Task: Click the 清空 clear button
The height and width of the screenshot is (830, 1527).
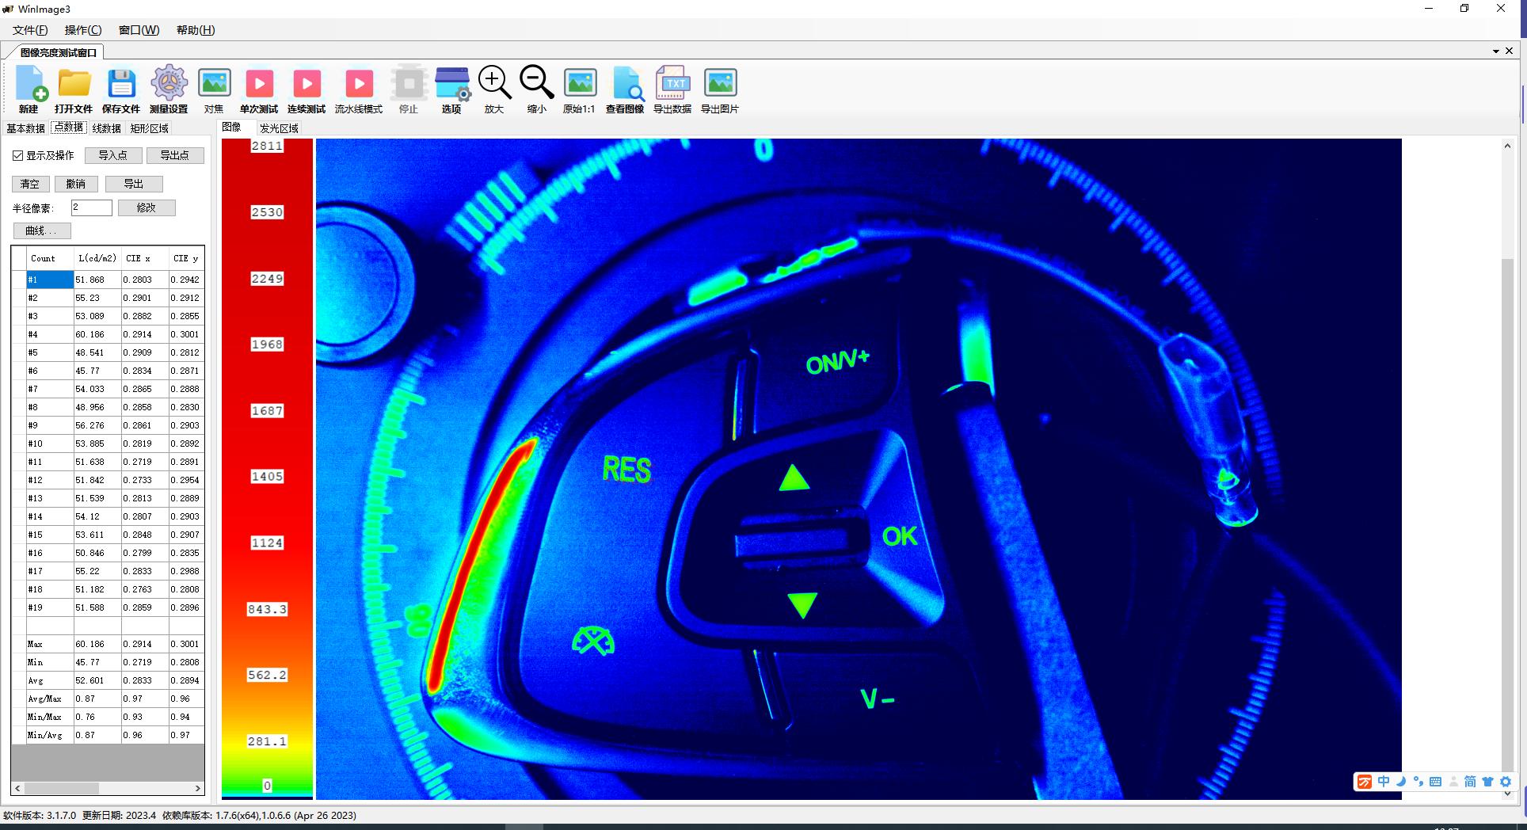Action: click(30, 185)
